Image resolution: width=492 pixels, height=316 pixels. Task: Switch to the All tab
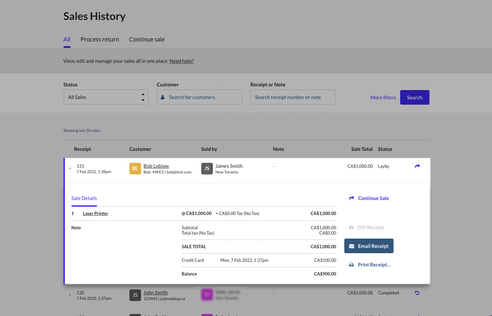67,40
